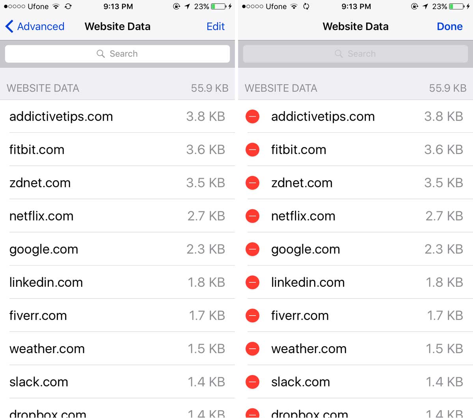Go back to Advanced settings

[x=35, y=26]
